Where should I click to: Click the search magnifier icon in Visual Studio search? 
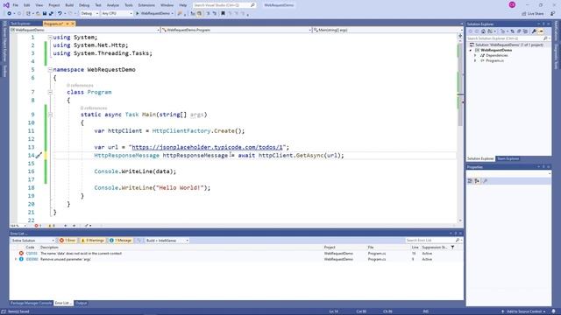tap(252, 5)
